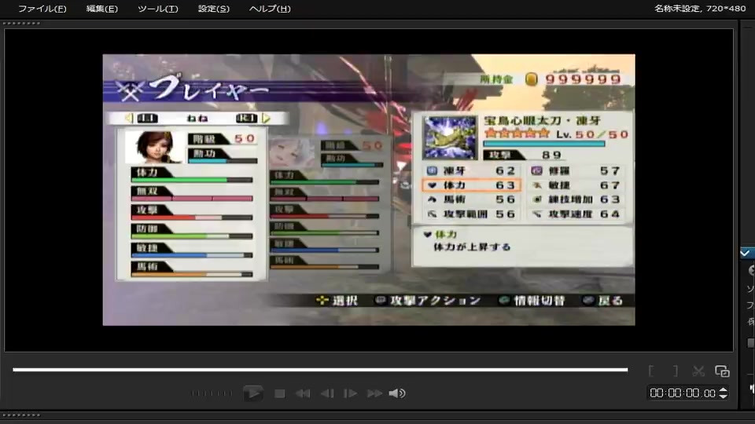Step forward one frame
The height and width of the screenshot is (424, 755).
pyautogui.click(x=350, y=393)
